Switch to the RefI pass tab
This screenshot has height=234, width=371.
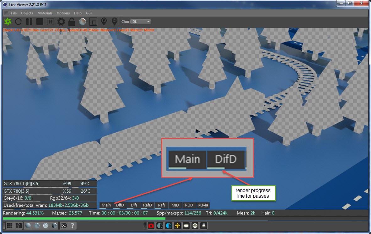coord(161,205)
